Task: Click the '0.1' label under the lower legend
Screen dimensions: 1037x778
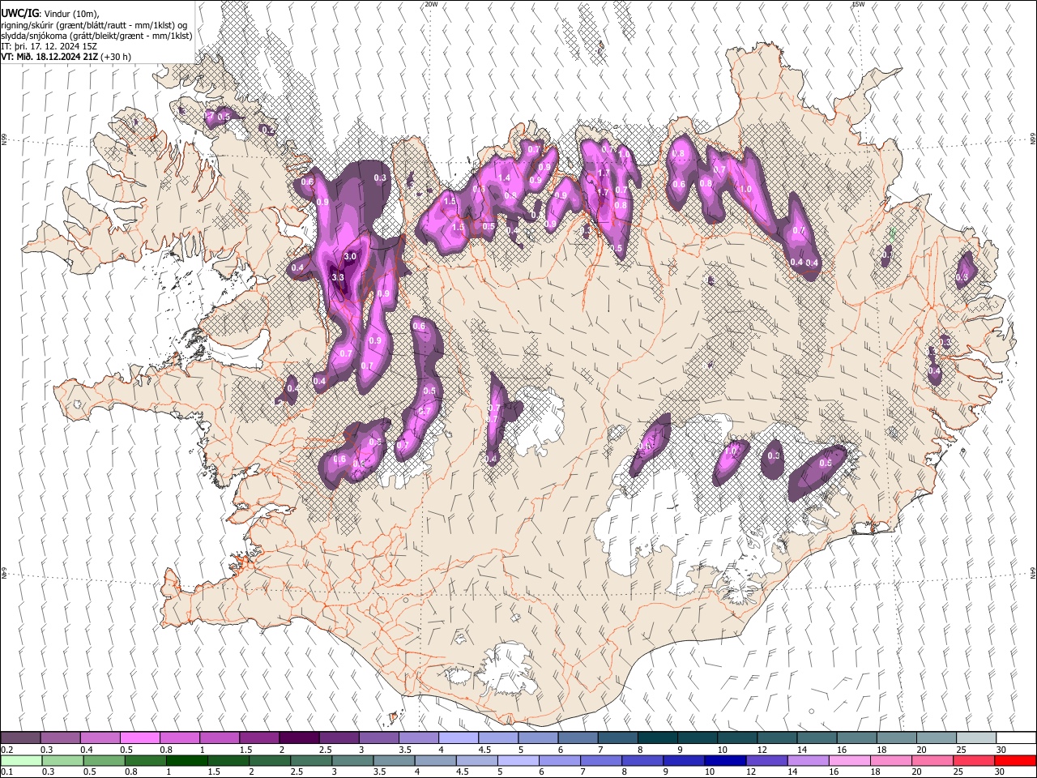Action: (x=7, y=772)
